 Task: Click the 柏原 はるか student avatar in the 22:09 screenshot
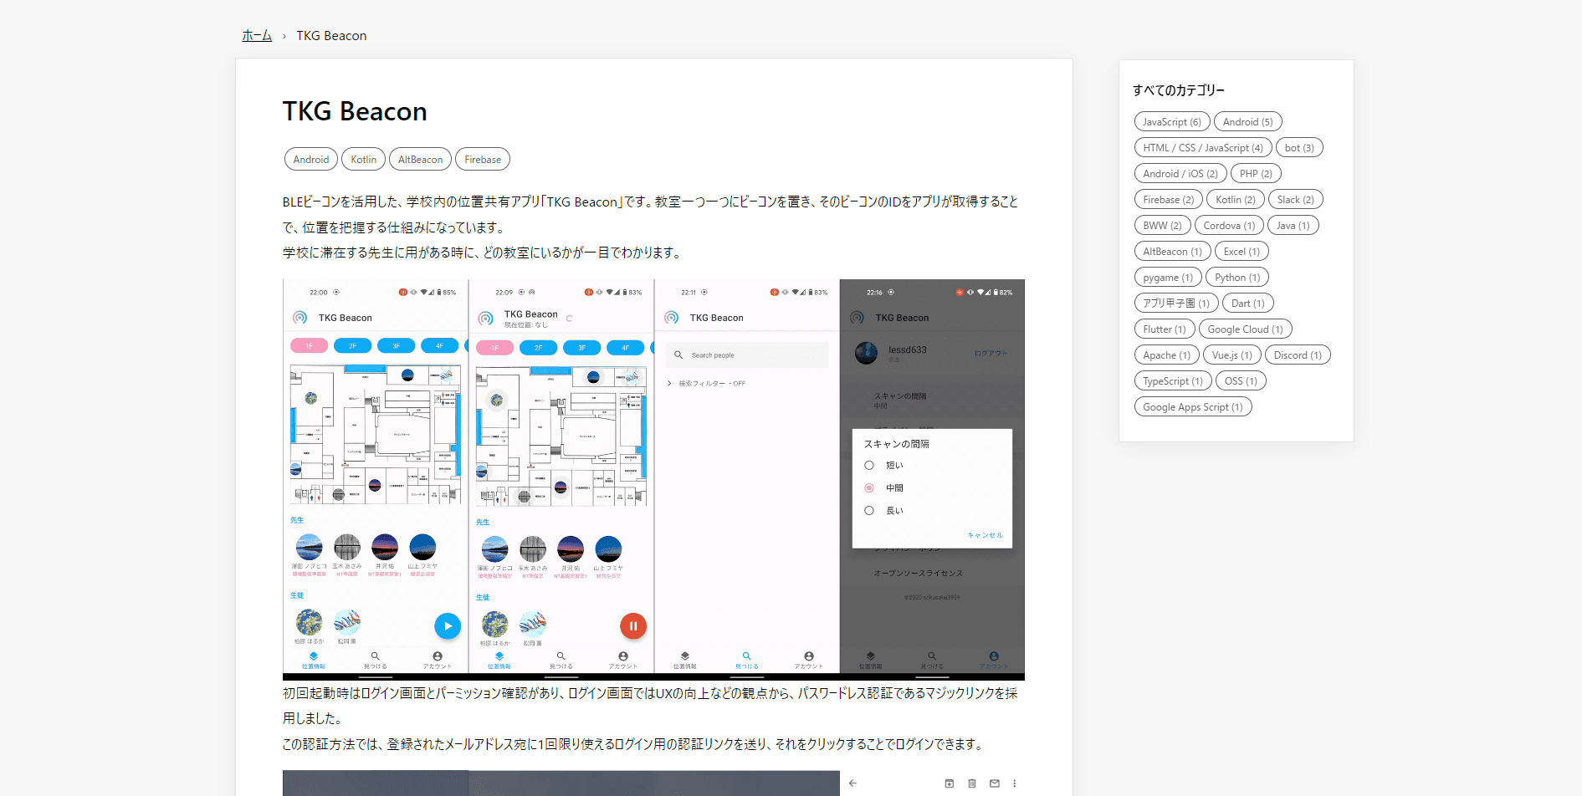494,625
